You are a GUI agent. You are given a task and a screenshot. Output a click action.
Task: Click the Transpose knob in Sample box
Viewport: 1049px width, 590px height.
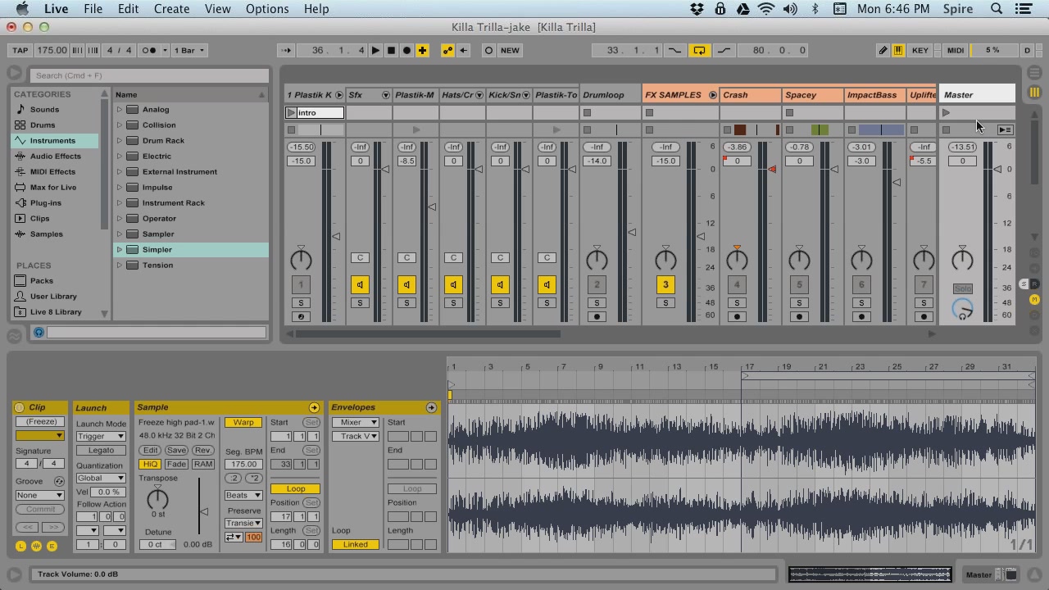pyautogui.click(x=157, y=498)
